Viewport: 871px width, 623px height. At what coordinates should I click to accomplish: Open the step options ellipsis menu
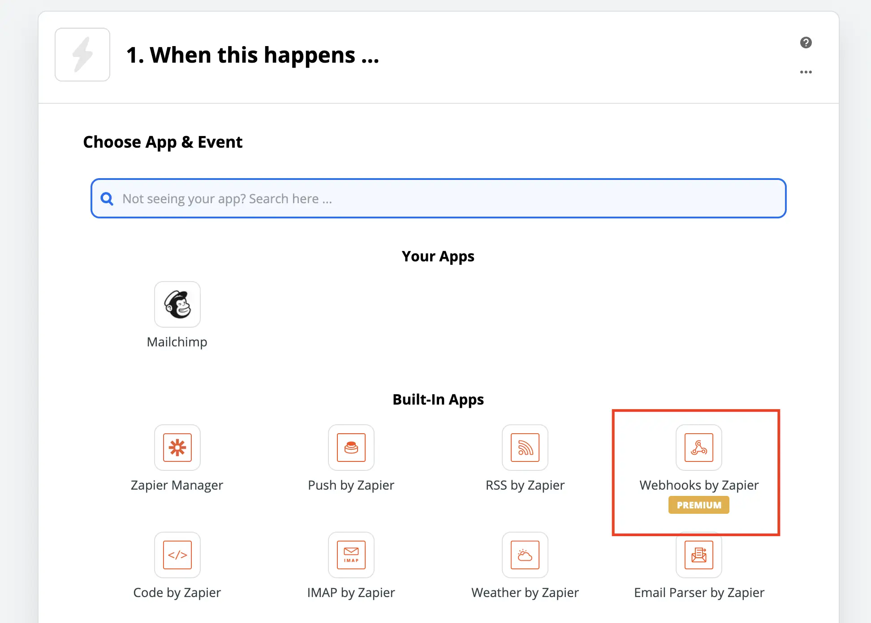pyautogui.click(x=806, y=72)
